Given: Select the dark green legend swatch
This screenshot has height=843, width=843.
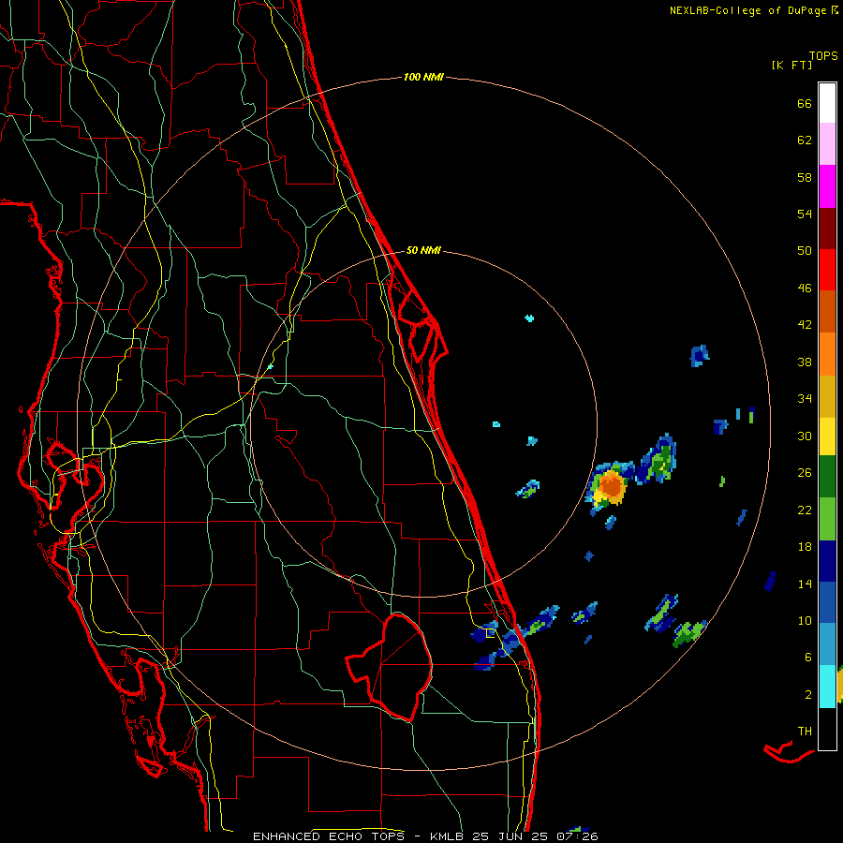Looking at the screenshot, I should point(827,477).
